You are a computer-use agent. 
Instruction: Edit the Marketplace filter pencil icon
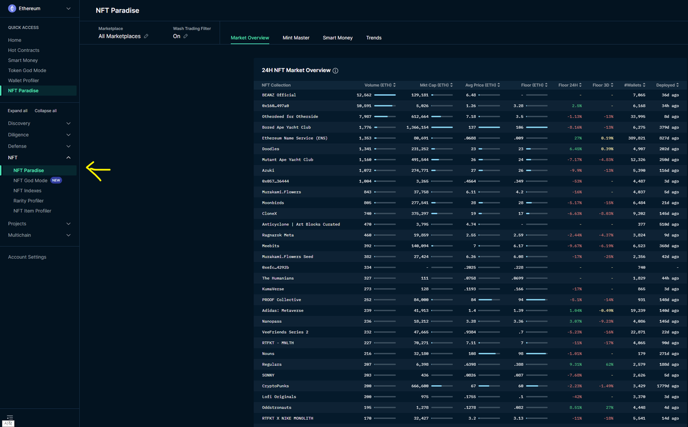point(146,36)
